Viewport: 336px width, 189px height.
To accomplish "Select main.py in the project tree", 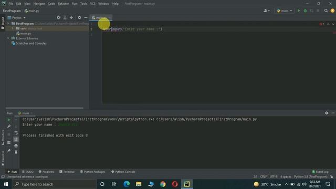I will coord(24,34).
